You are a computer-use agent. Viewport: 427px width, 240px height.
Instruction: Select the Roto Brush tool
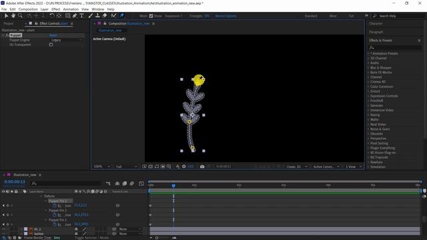point(114,16)
